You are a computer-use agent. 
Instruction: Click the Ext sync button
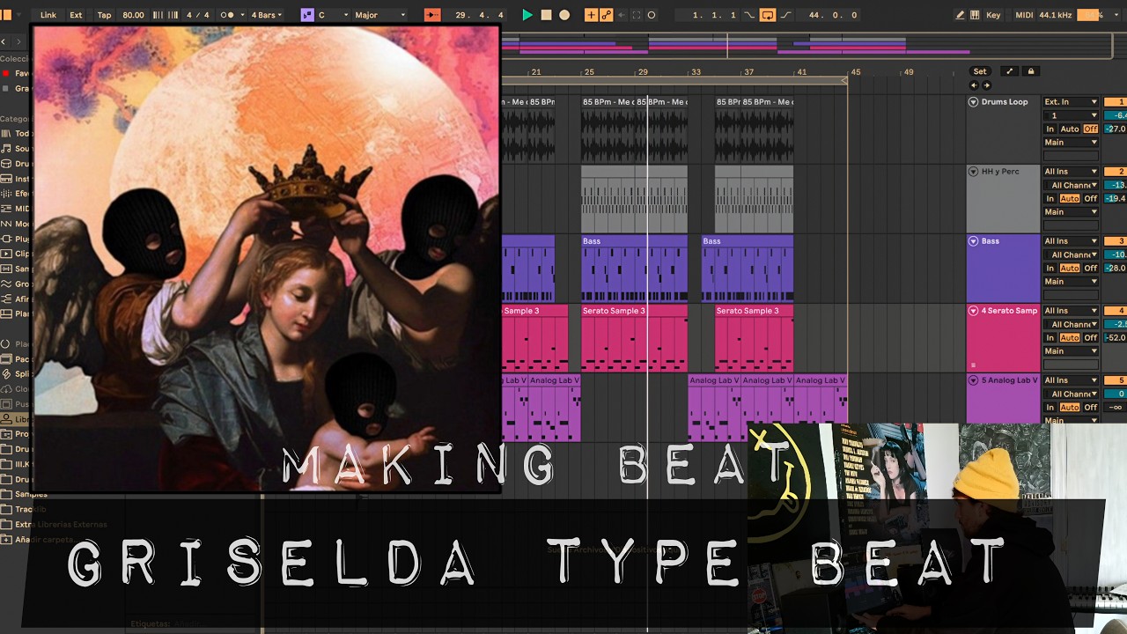click(76, 15)
